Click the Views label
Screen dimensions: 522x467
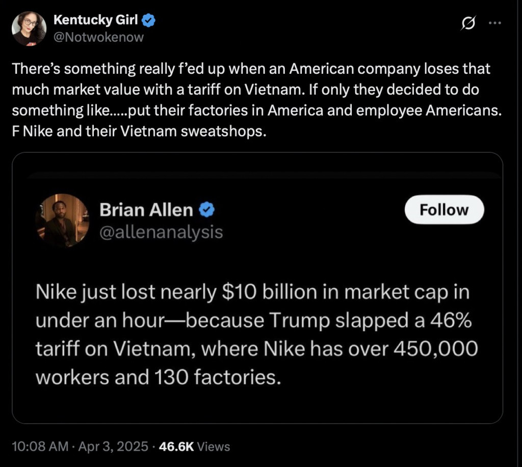[x=213, y=447]
